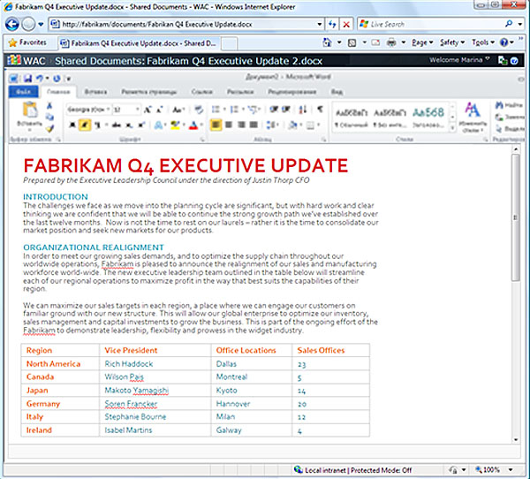Click the browser Back arrow button
Viewport: 530px width, 479px height.
tap(12, 24)
